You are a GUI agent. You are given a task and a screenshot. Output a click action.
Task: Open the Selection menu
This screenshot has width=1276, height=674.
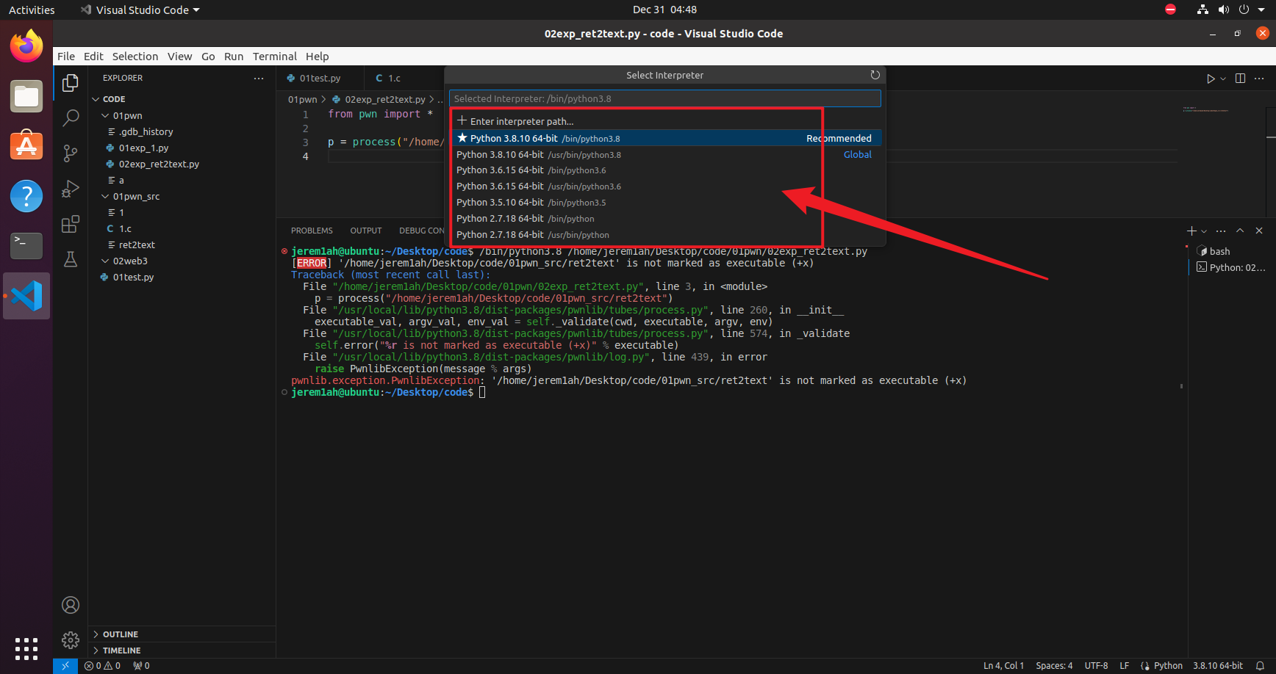point(135,57)
